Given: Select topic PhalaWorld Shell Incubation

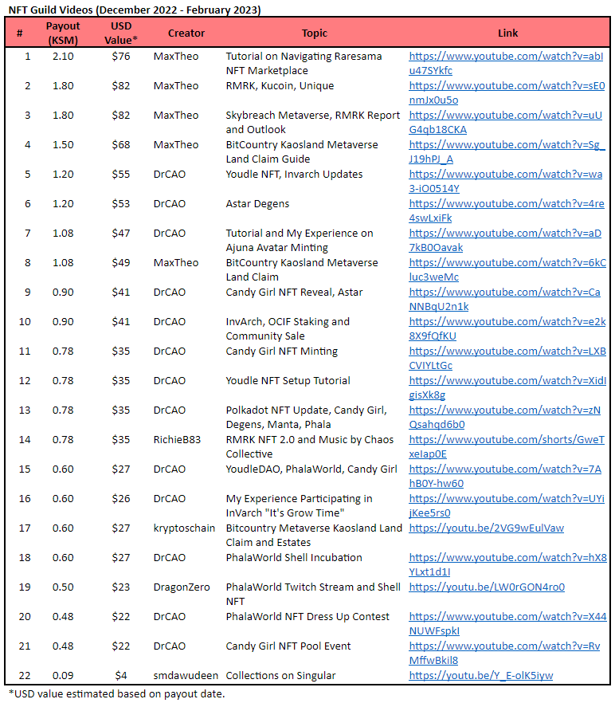Looking at the screenshot, I should [294, 558].
